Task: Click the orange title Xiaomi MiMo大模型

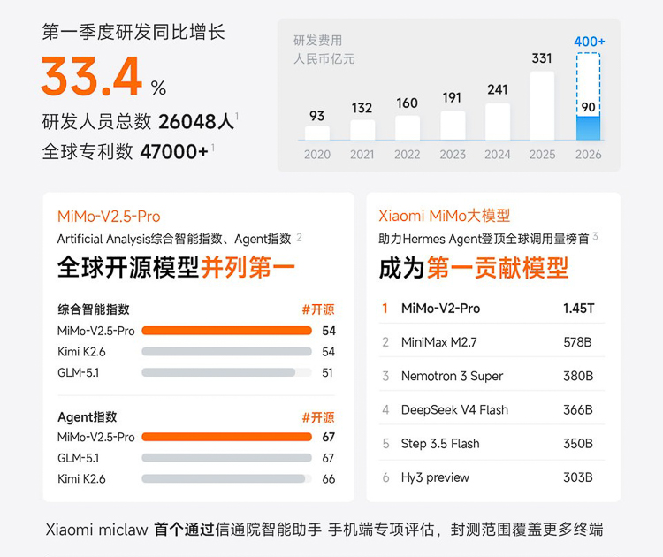Action: pyautogui.click(x=445, y=216)
